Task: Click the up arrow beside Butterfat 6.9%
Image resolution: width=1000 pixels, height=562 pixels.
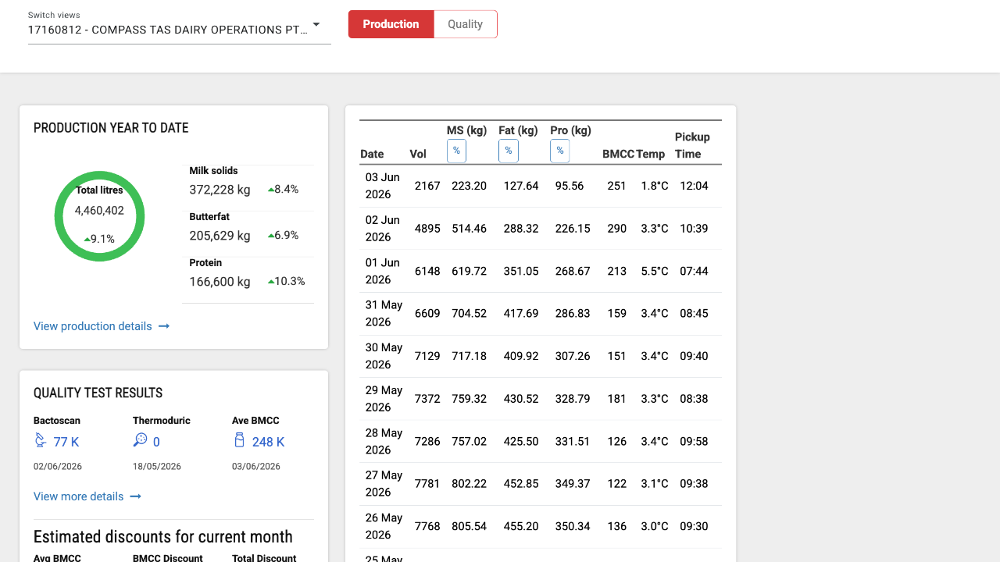Action: tap(270, 236)
